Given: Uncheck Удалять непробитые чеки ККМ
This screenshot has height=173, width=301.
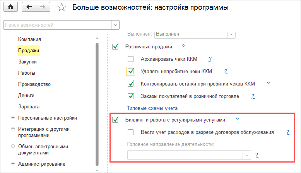Looking at the screenshot, I should [130, 71].
